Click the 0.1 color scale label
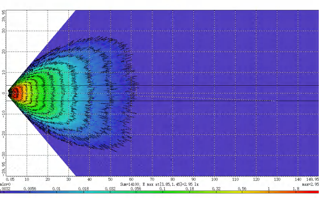 tap(162, 189)
